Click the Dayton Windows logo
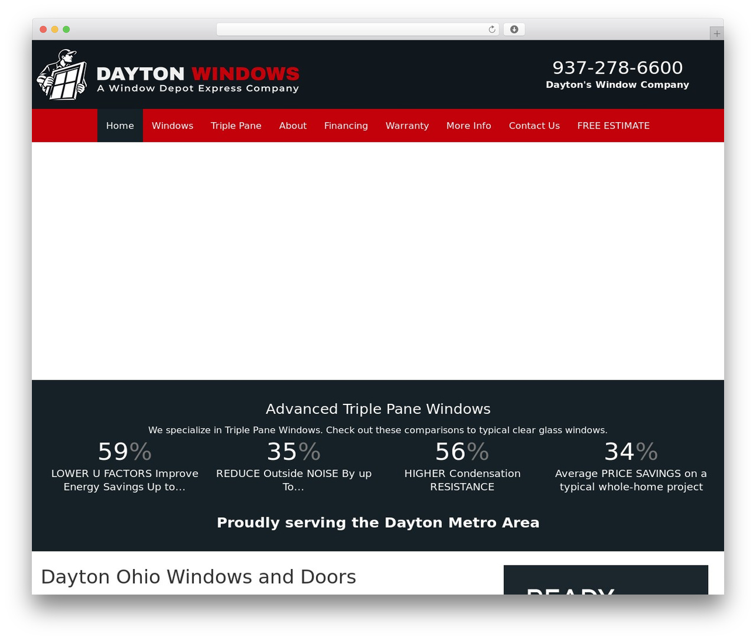 (168, 74)
